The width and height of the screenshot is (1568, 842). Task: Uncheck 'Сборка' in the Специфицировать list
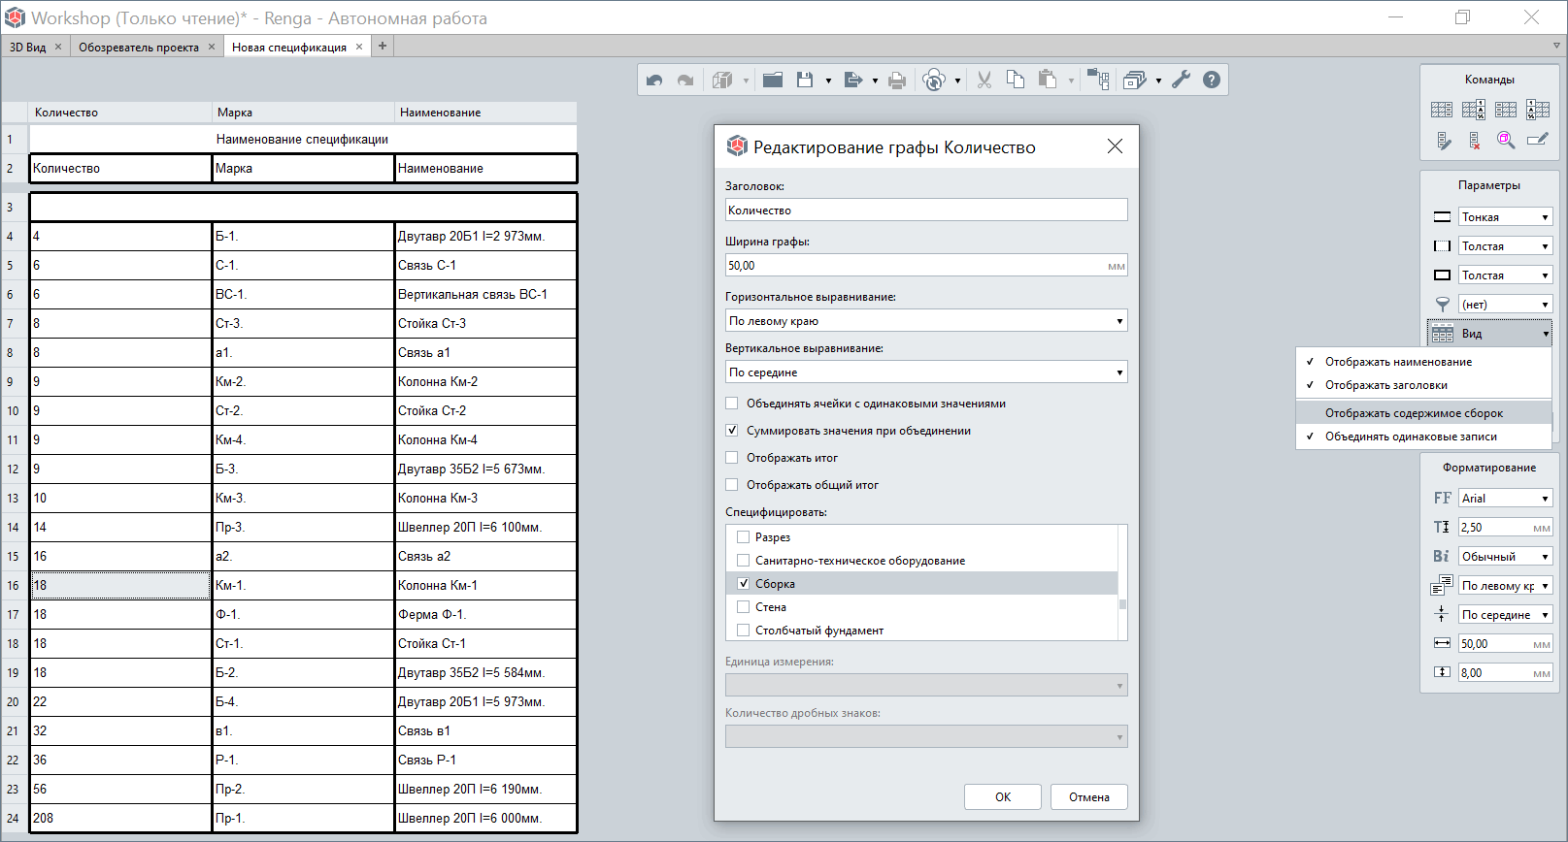[x=743, y=584]
